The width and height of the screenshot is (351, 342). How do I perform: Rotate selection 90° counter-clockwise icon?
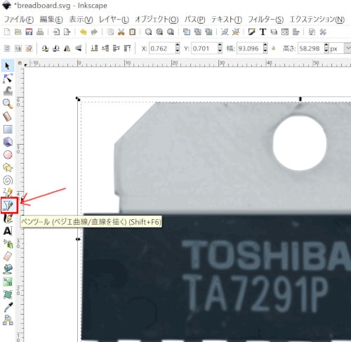[x=45, y=48]
